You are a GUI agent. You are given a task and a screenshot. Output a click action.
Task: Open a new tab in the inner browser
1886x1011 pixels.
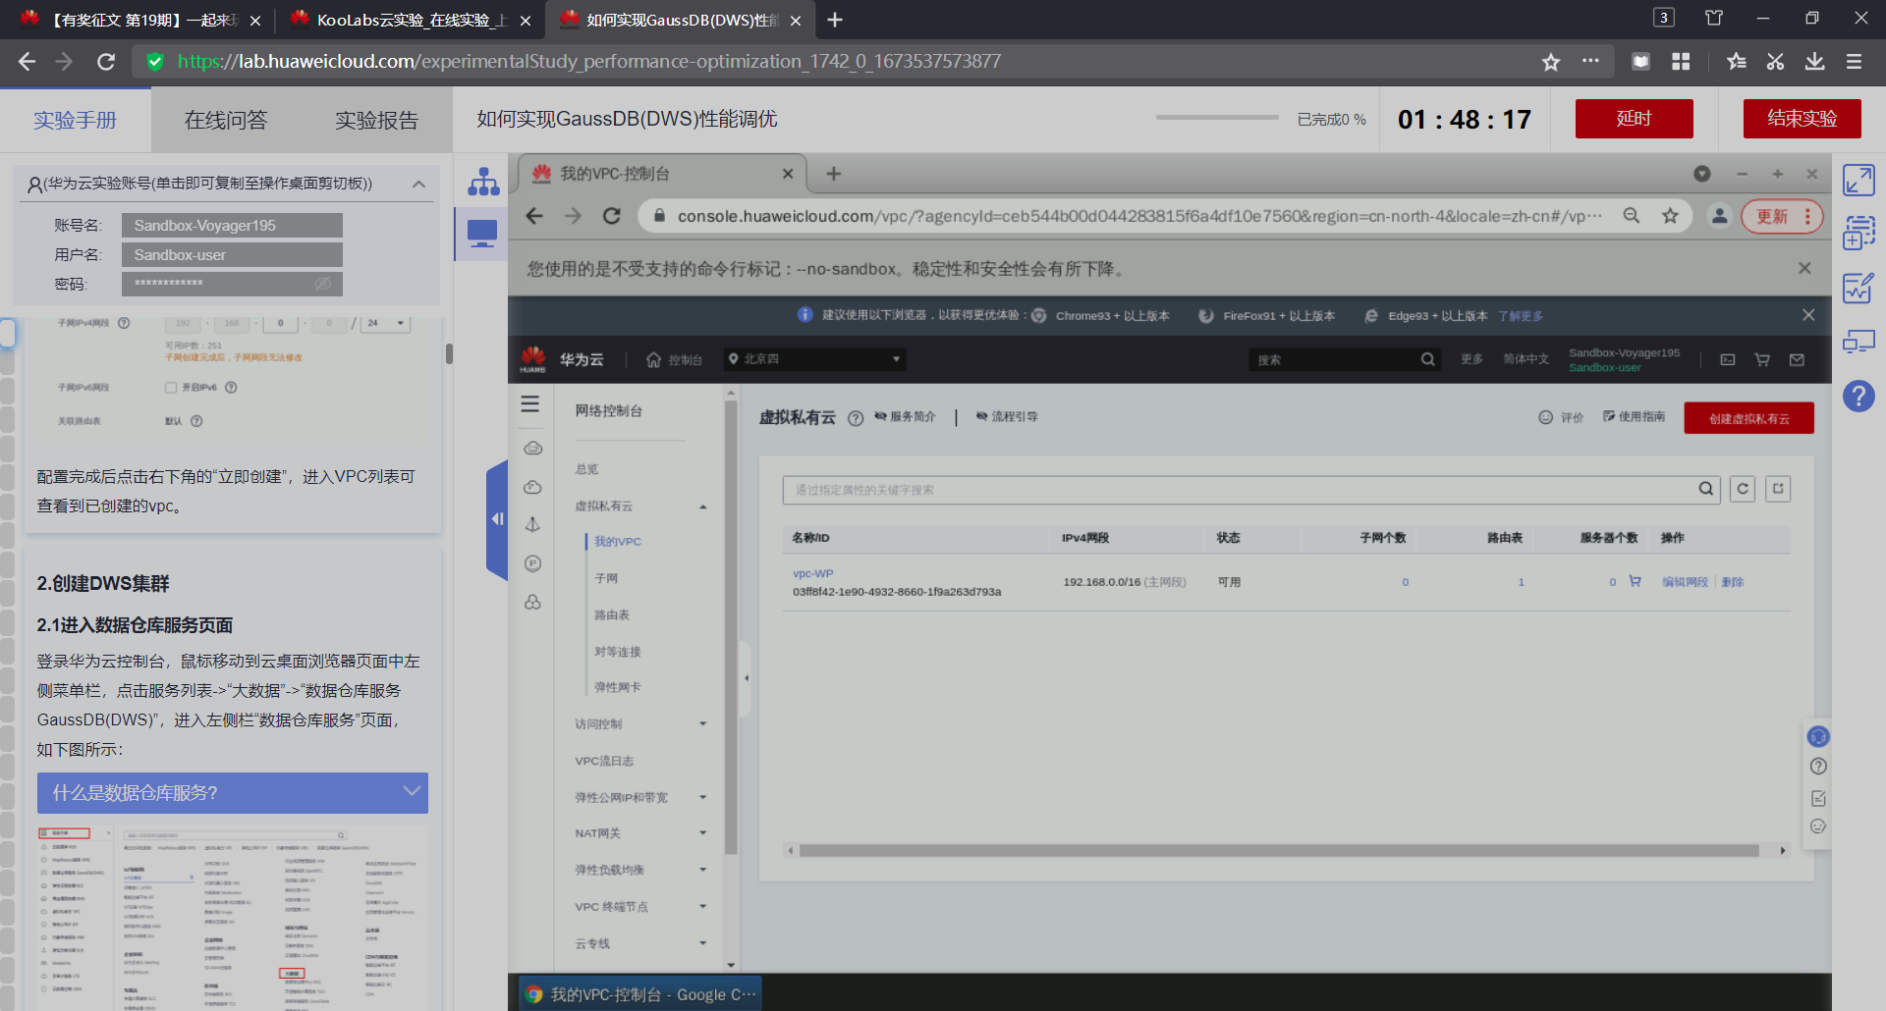[x=833, y=174]
